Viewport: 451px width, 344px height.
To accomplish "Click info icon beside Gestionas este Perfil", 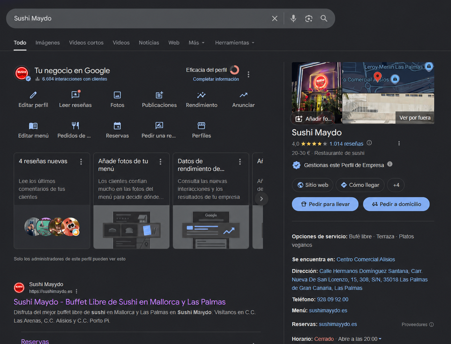I will pos(390,164).
